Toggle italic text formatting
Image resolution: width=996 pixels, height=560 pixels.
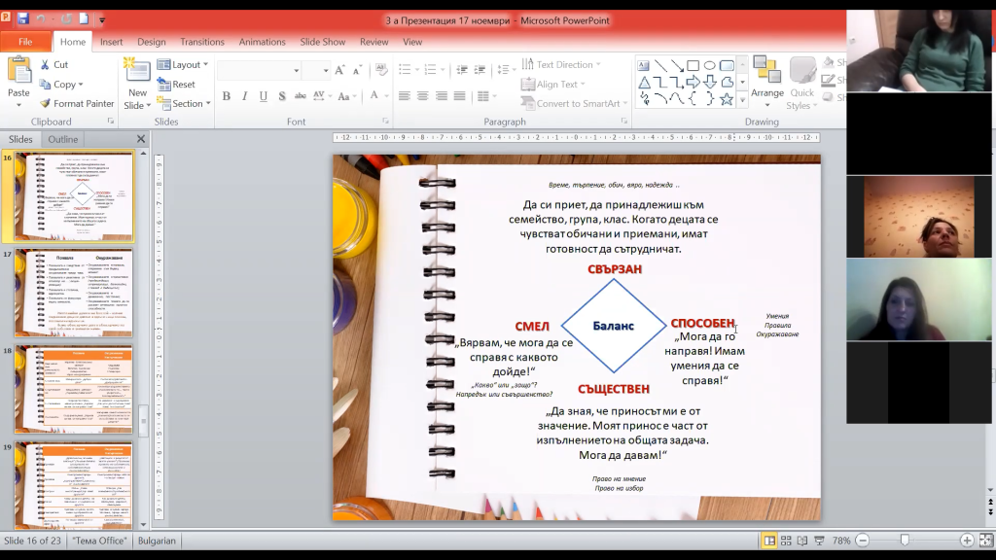243,96
